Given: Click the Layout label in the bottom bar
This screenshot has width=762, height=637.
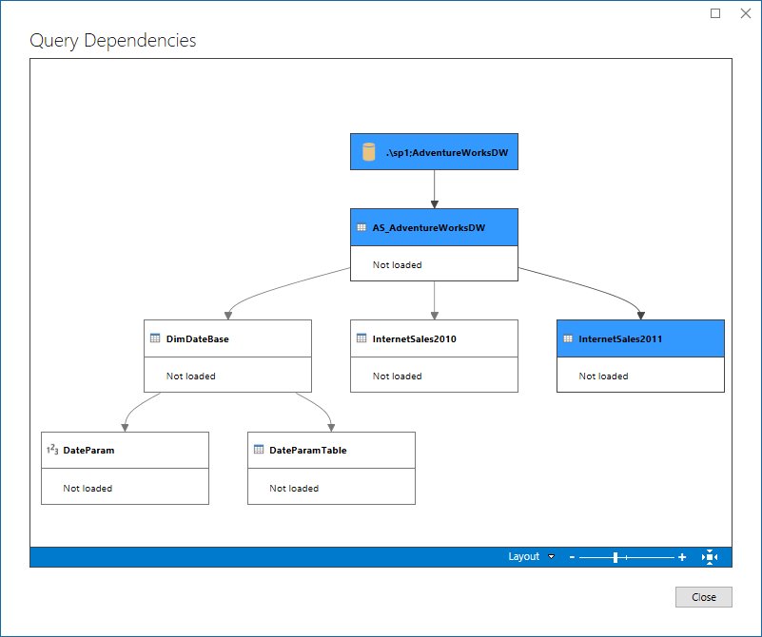Looking at the screenshot, I should [x=523, y=556].
